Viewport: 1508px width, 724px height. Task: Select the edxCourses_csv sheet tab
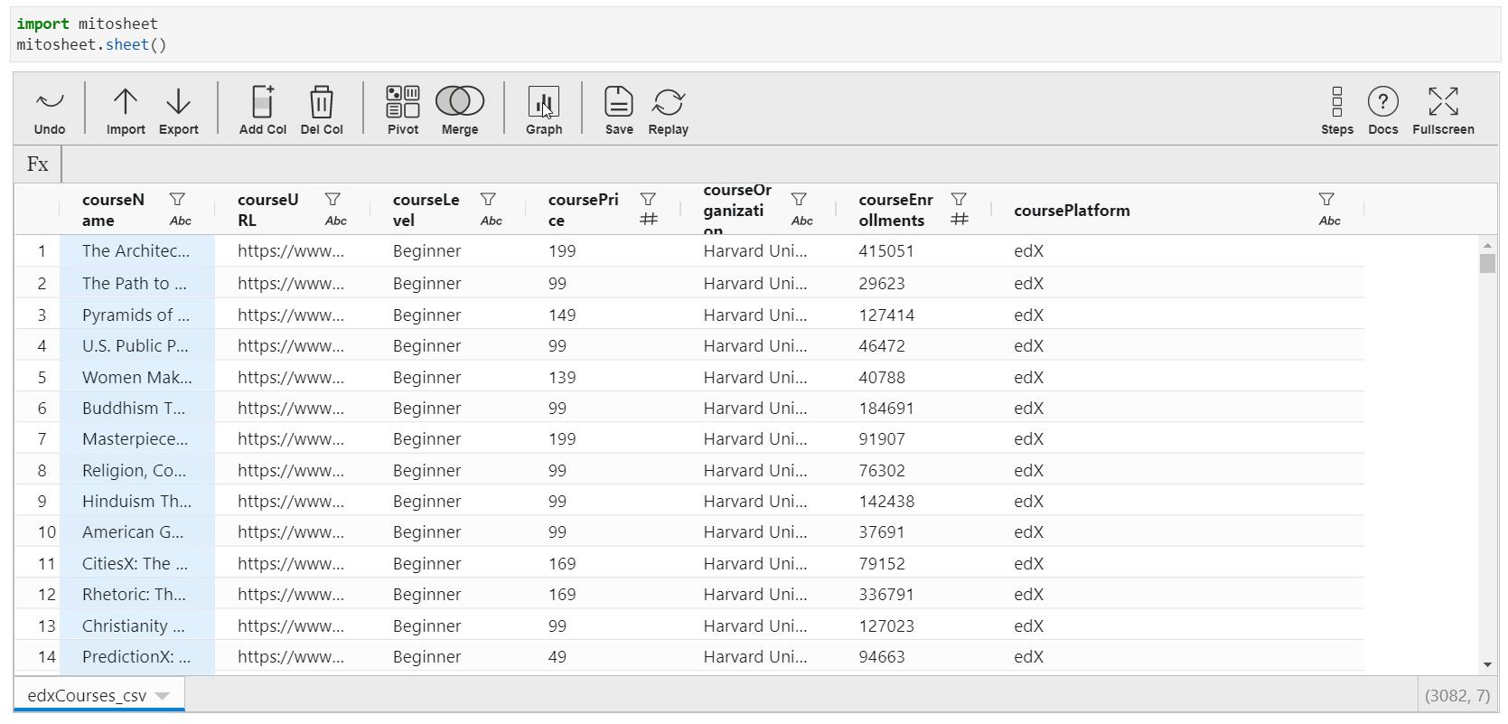click(87, 696)
